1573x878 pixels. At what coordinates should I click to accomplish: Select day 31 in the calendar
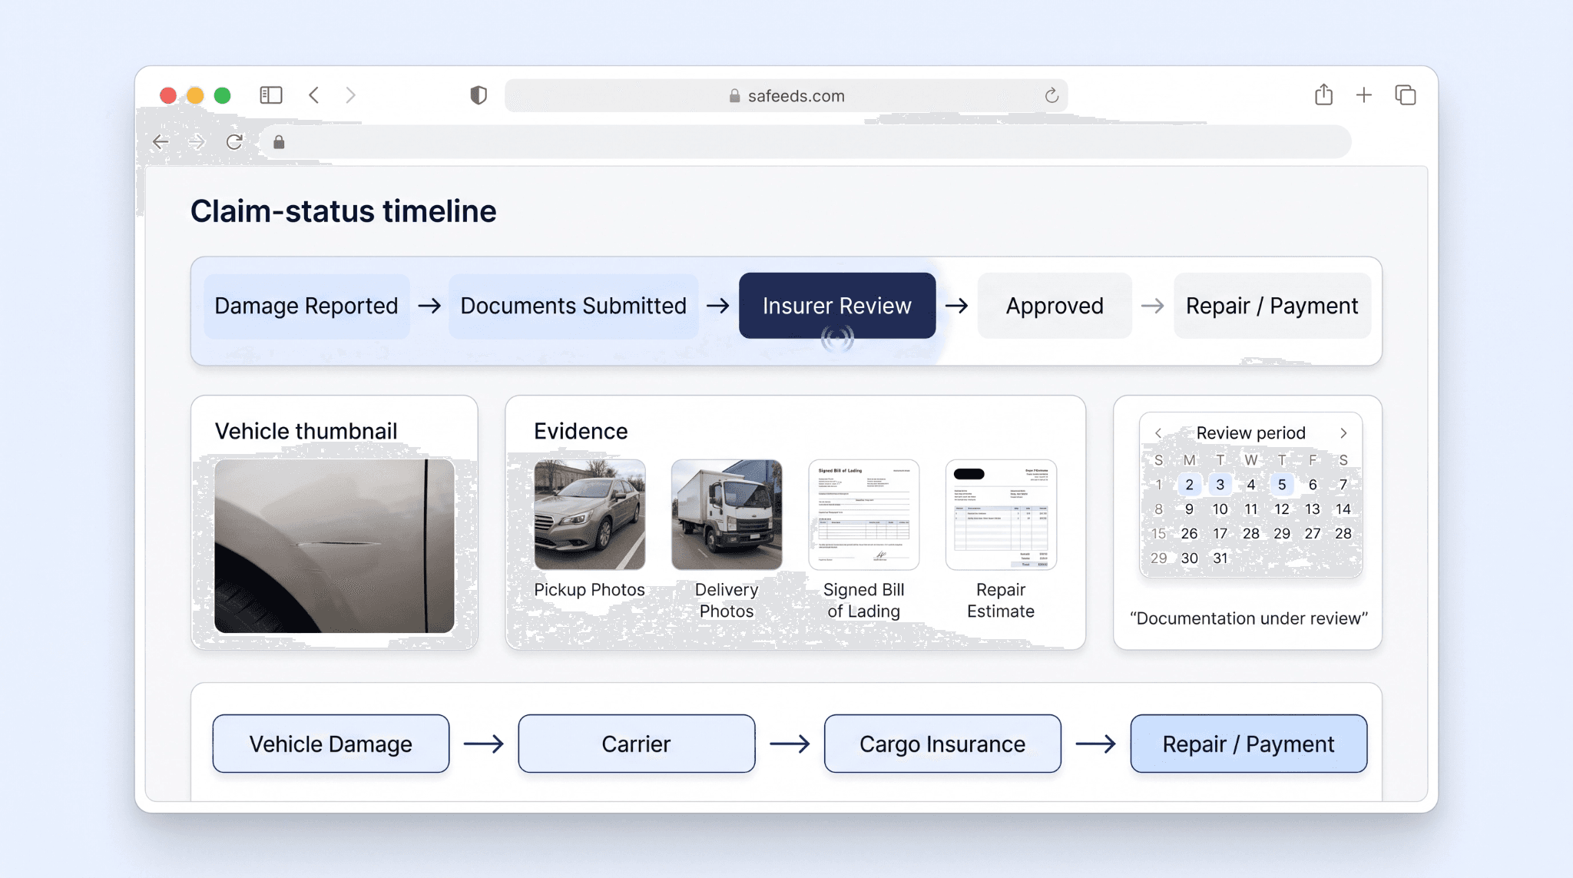coord(1220,558)
